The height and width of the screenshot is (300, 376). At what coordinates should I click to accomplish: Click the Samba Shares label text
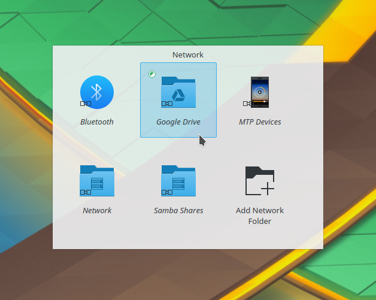coord(178,210)
